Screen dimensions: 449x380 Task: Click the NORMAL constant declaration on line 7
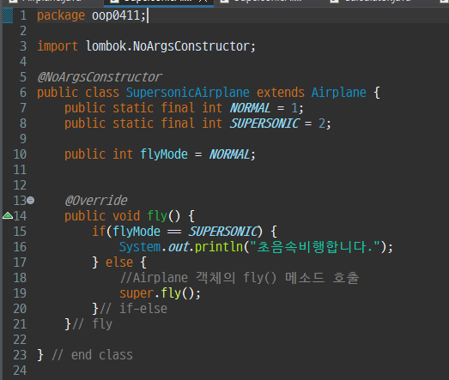250,108
